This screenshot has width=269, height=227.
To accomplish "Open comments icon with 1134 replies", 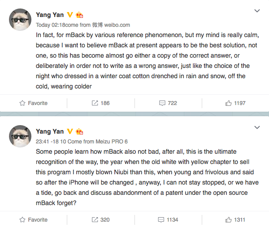I will (162, 220).
